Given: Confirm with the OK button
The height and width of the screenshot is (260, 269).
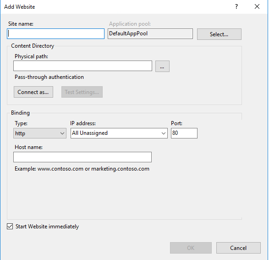Looking at the screenshot, I should coord(191,248).
